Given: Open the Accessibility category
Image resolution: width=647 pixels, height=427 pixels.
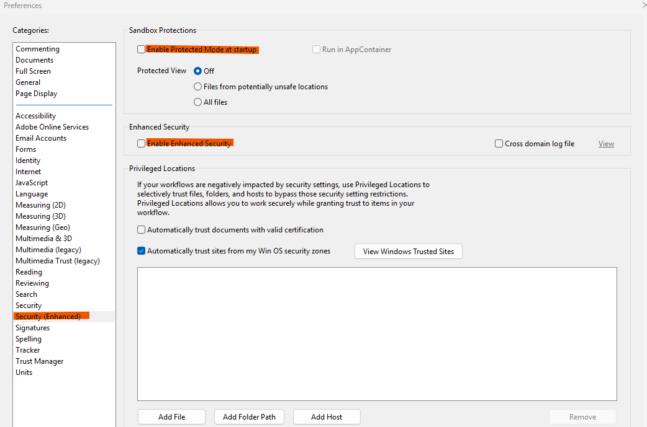Looking at the screenshot, I should 35,116.
